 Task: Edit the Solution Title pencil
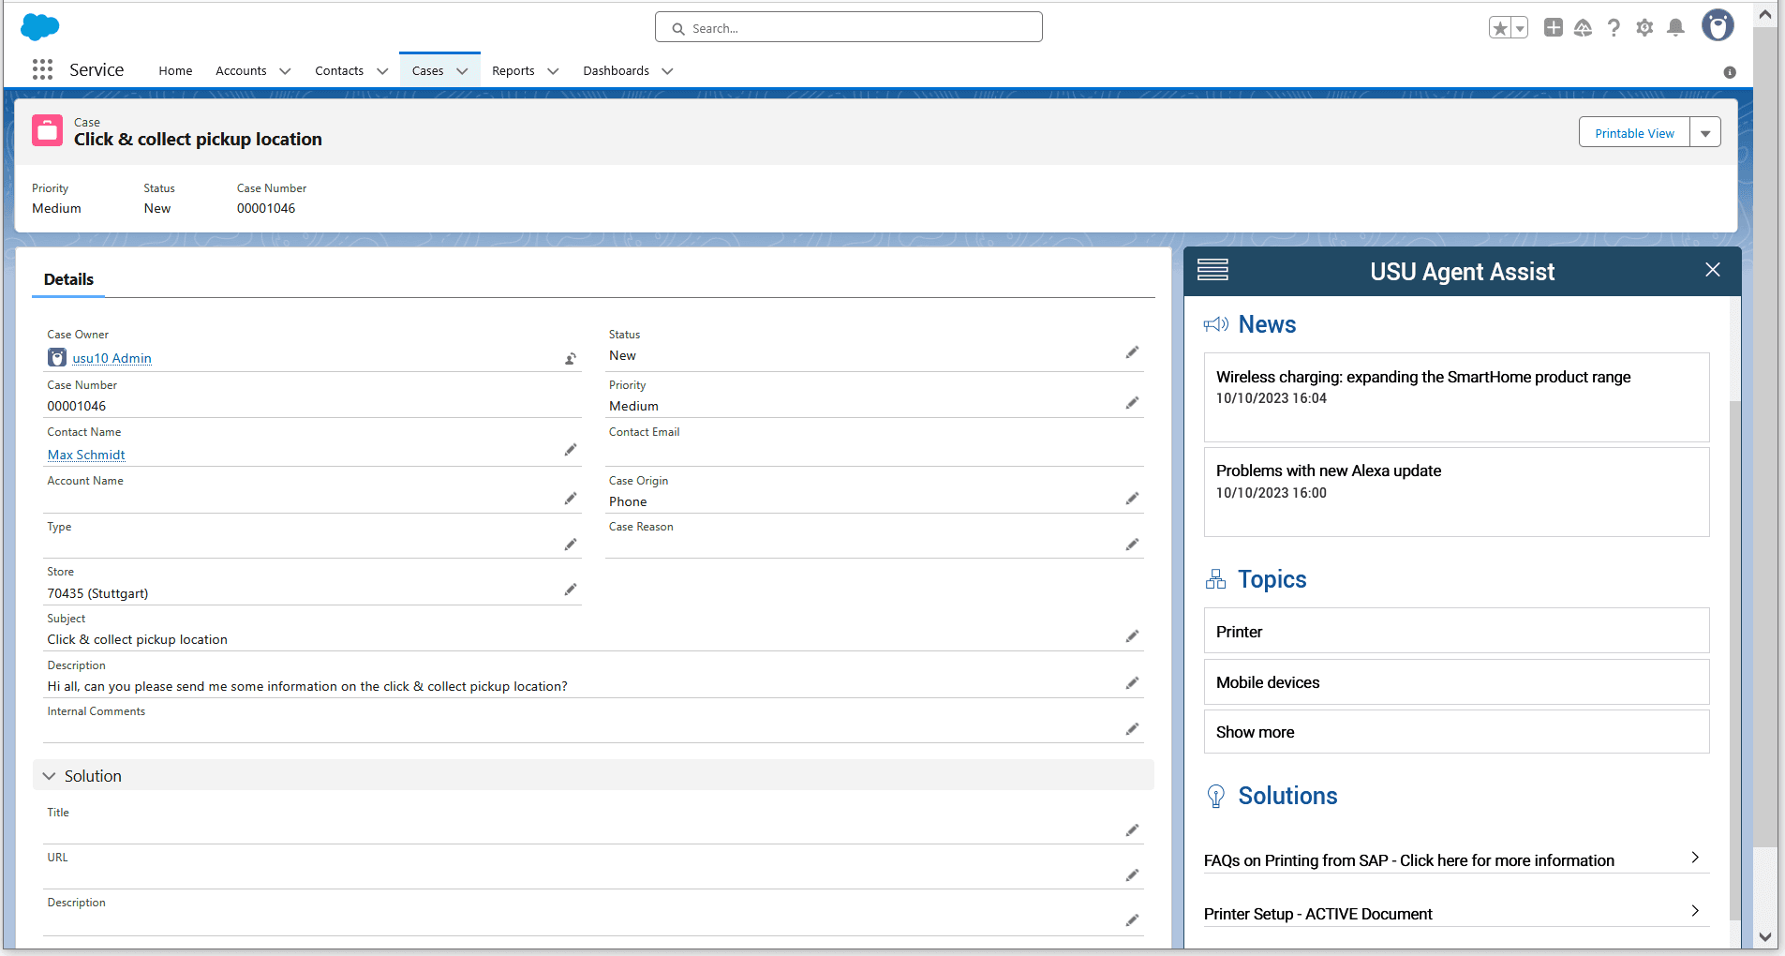click(1132, 830)
